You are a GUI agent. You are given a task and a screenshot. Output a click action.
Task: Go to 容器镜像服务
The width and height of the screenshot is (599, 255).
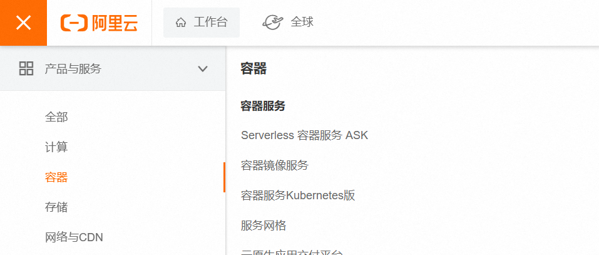point(275,165)
